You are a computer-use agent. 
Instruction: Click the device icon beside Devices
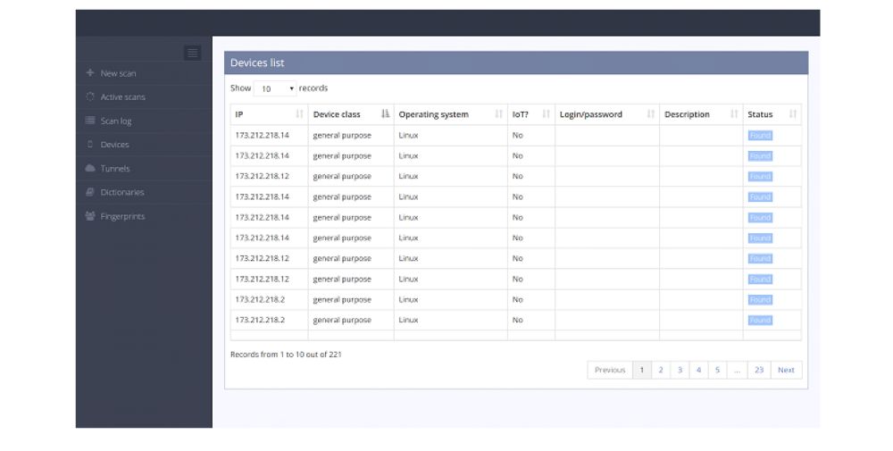click(x=90, y=145)
